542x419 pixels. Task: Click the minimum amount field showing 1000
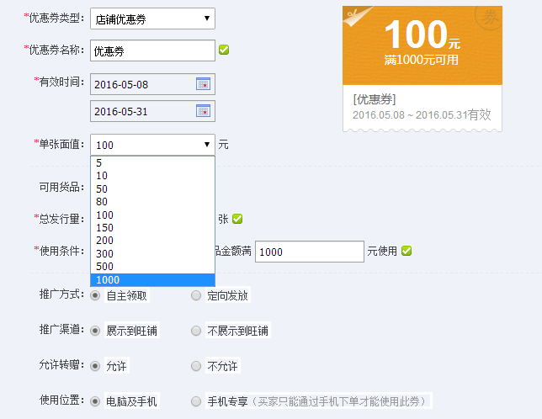[x=309, y=252]
